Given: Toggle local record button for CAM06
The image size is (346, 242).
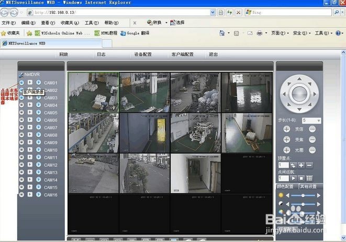Looking at the screenshot, I should point(21,120).
